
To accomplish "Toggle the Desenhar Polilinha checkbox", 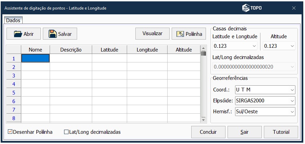I will click(10, 132).
